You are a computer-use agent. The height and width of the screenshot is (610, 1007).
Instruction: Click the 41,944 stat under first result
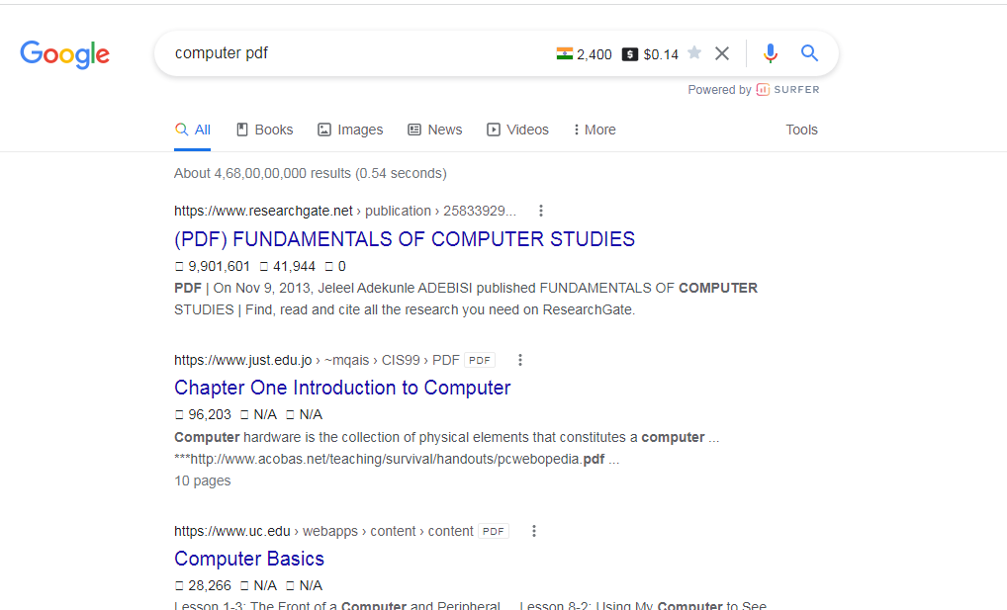[x=294, y=266]
